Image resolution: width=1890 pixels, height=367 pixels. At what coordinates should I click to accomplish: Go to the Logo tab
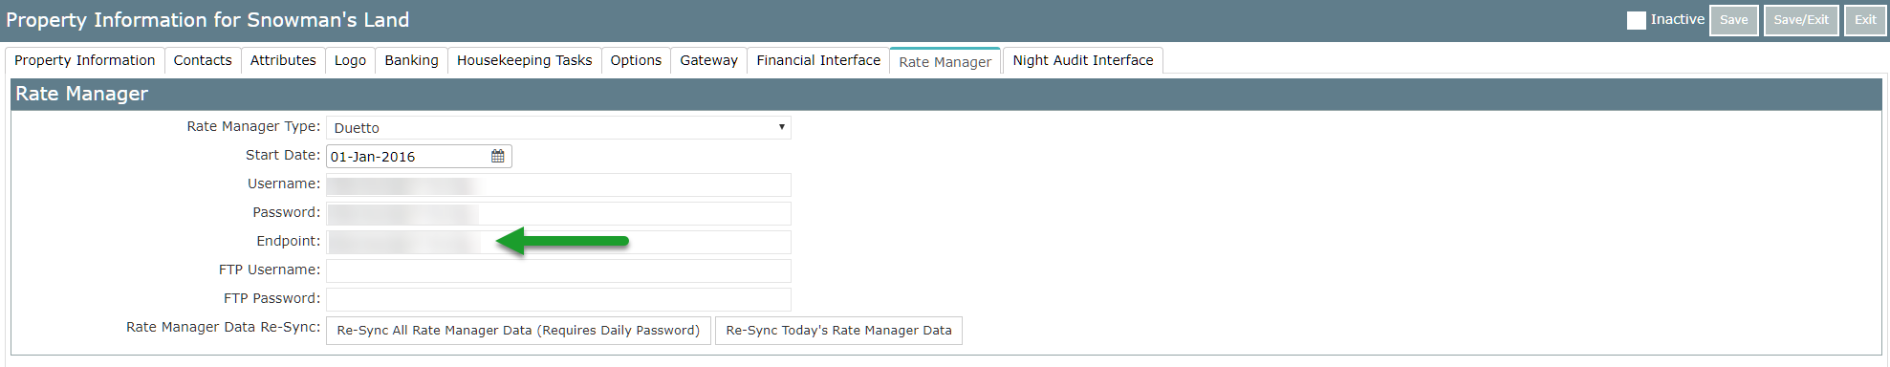point(350,60)
